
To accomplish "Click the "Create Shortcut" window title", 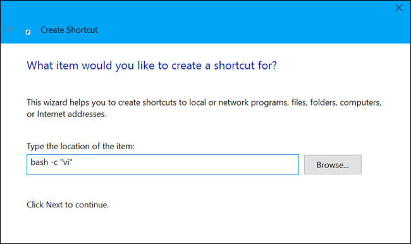I will [x=69, y=30].
